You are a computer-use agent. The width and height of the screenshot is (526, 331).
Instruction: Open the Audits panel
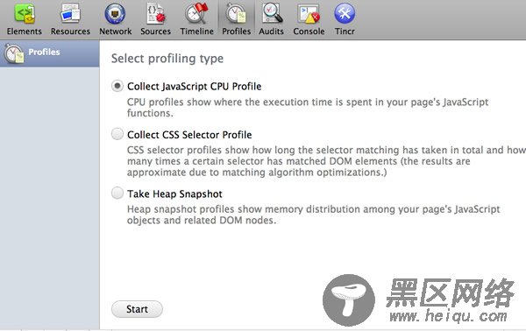click(272, 18)
